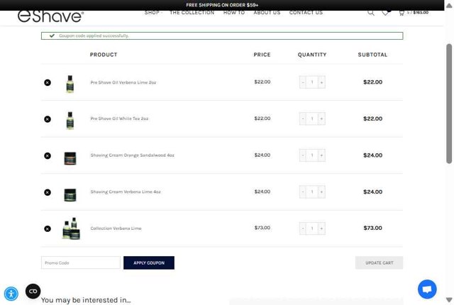Click the UPDATE CART button
Image resolution: width=454 pixels, height=305 pixels.
coord(379,262)
